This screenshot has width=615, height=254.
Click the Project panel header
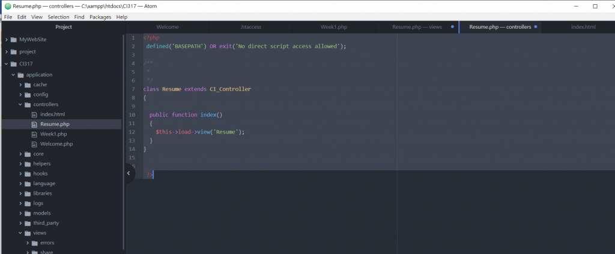(64, 27)
